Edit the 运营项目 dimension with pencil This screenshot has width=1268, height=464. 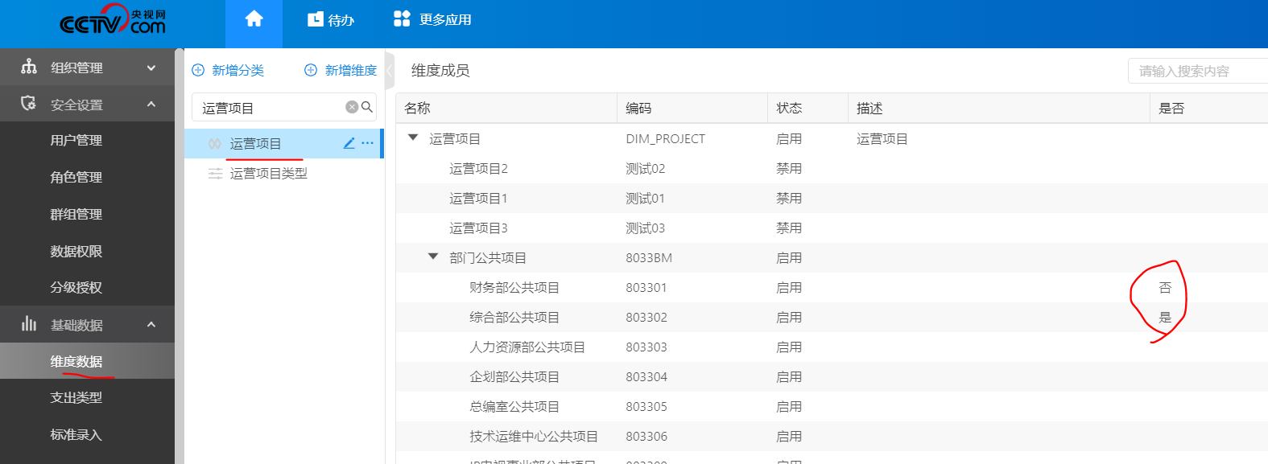coord(349,143)
